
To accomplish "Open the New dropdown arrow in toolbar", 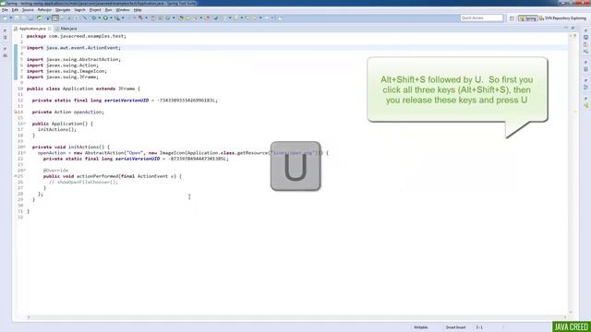I will point(11,18).
